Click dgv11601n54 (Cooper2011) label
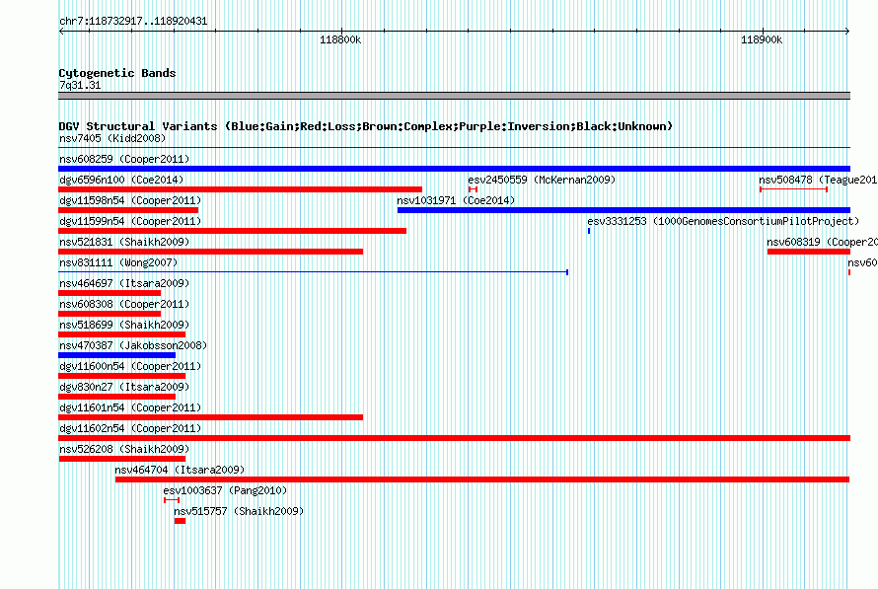878x589 pixels. (130, 407)
